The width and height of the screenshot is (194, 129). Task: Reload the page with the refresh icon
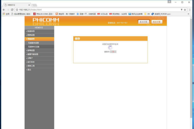coord(12,10)
